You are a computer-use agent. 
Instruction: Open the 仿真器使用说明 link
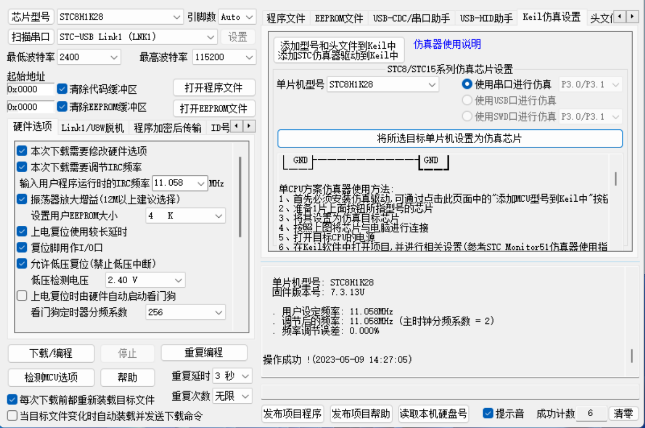point(448,44)
